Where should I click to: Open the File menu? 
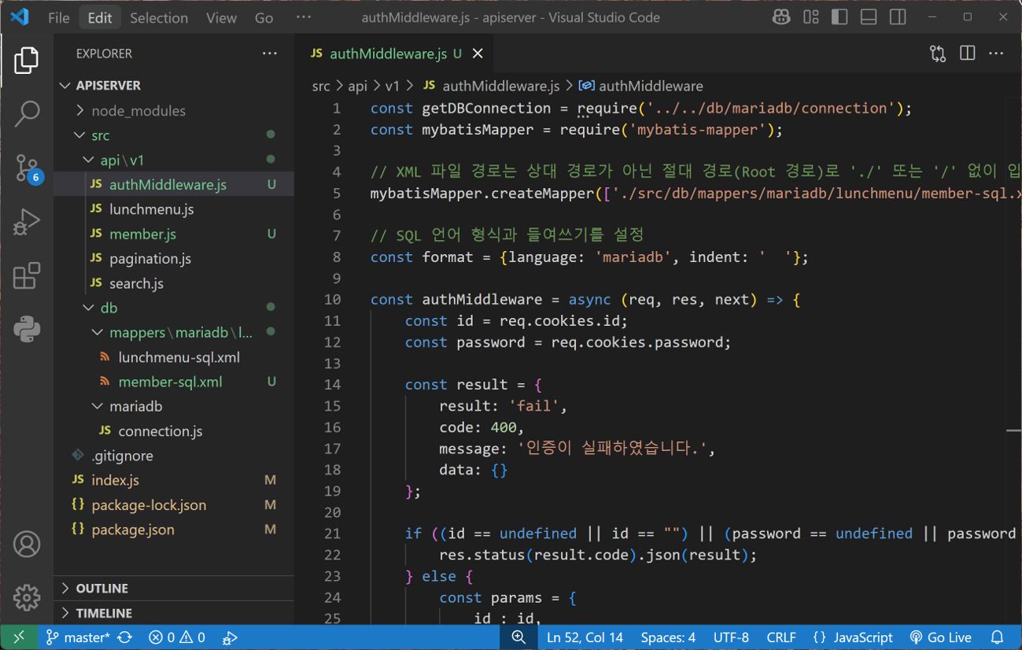tap(59, 17)
